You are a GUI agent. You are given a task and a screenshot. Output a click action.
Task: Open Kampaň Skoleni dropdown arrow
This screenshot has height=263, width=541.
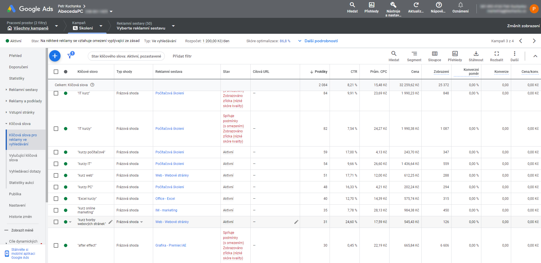[x=101, y=26]
